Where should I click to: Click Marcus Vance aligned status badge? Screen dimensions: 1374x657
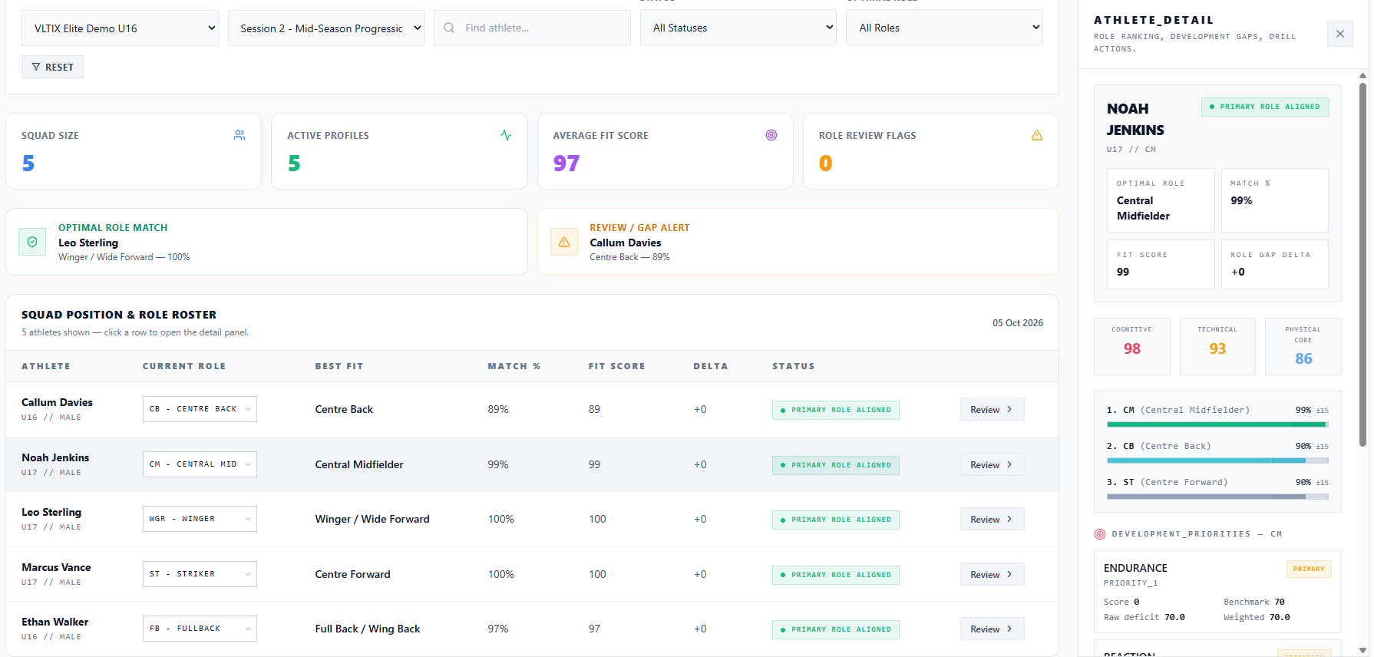tap(835, 575)
